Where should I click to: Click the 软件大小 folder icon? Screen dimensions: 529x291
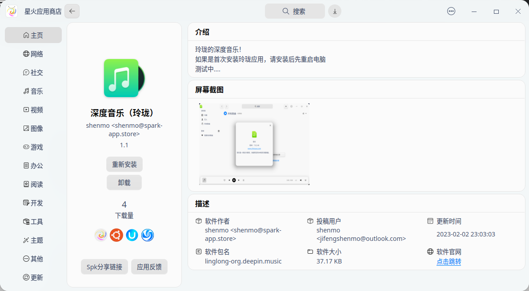[310, 251]
